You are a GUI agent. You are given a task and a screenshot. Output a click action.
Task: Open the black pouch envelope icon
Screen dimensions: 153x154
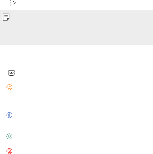click(11, 73)
